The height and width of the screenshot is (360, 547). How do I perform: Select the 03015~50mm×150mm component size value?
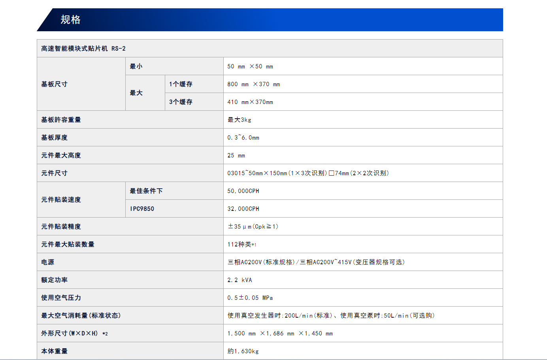click(x=308, y=173)
